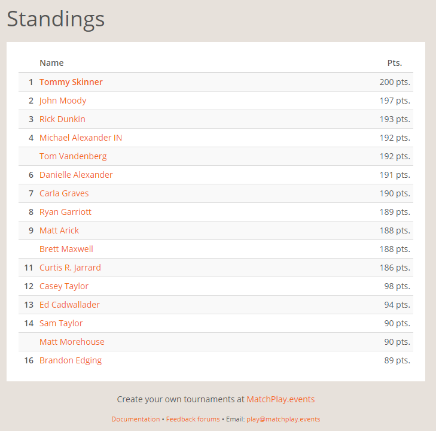
Task: Click Sam Taylor in standings
Action: 61,323
